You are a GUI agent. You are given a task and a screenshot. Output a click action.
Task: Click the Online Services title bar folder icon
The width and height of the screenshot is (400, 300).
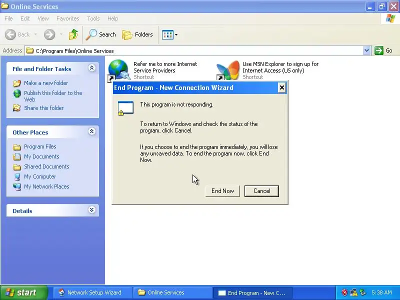click(x=4, y=5)
